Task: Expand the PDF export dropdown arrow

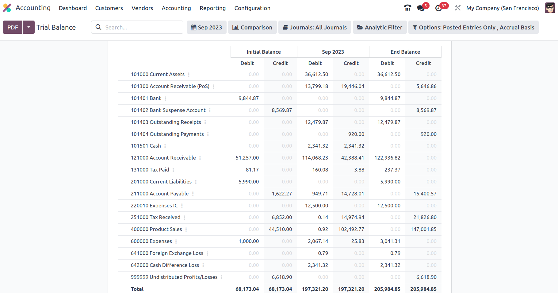Action: coord(29,27)
